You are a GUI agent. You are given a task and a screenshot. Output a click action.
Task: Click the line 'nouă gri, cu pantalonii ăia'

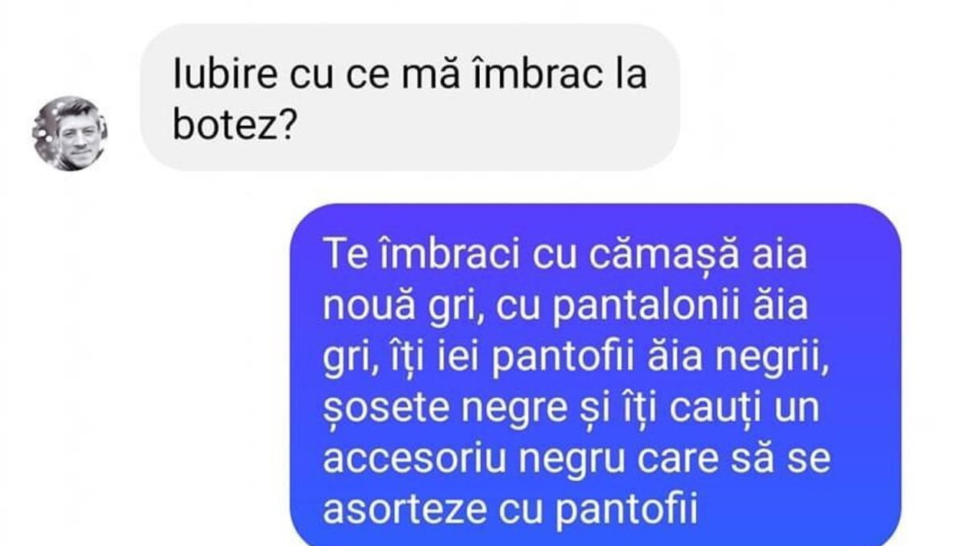565,305
